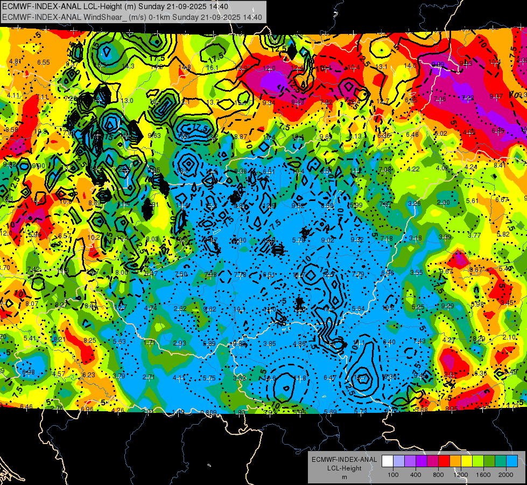Click the wind shear value '16.1'
The height and width of the screenshot is (485, 527).
click(x=212, y=68)
